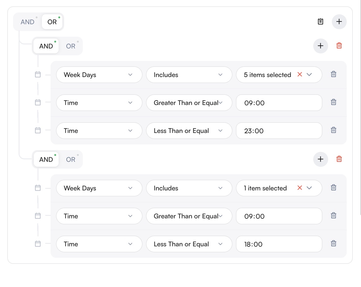Select the OR tab in the top group
Viewport: 361px width, 287px height.
tap(52, 22)
